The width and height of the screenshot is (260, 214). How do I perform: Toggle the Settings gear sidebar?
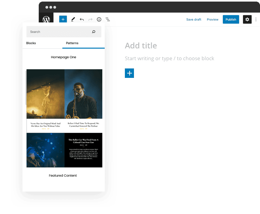point(247,19)
